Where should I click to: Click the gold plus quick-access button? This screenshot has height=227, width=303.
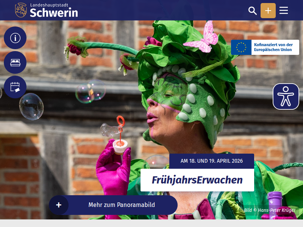[268, 11]
